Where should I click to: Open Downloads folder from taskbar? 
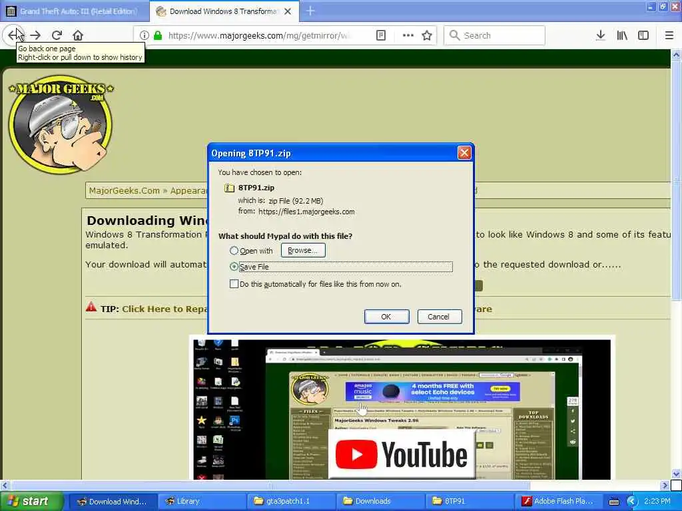coord(379,502)
